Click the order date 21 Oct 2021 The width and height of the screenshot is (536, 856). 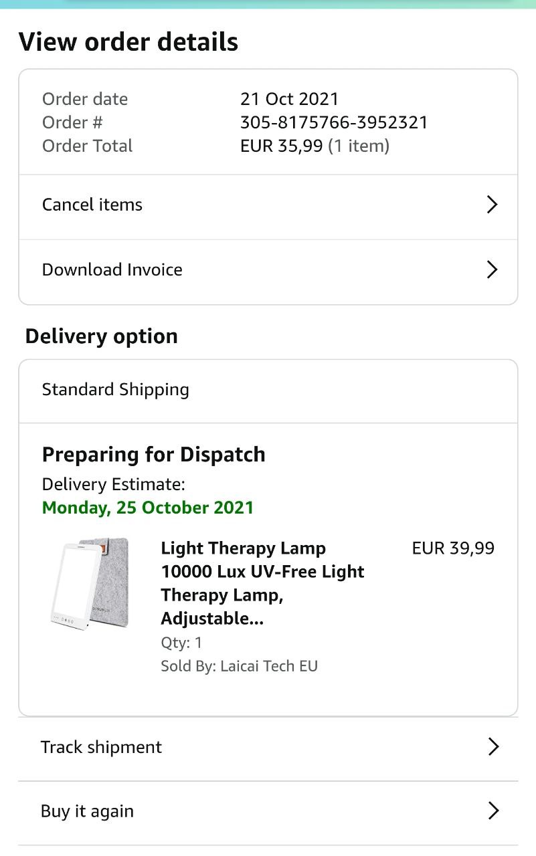pyautogui.click(x=289, y=99)
